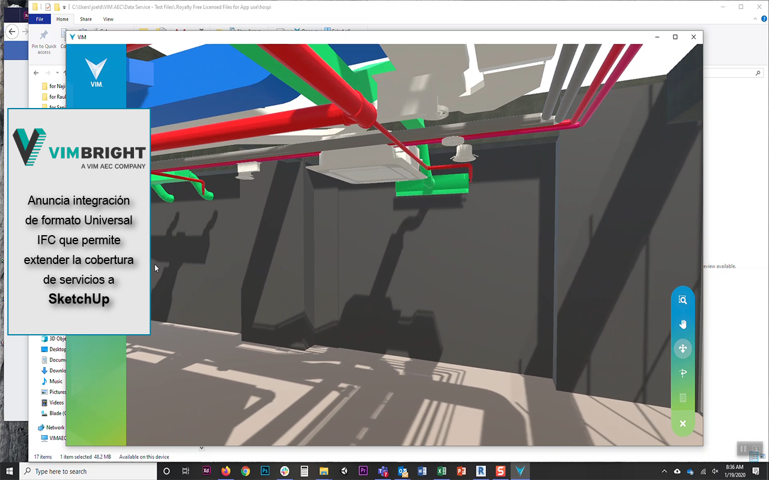
Task: Type here to search box on taskbar
Action: [x=88, y=471]
